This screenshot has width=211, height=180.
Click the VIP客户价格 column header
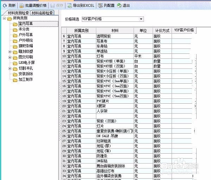tap(184, 30)
